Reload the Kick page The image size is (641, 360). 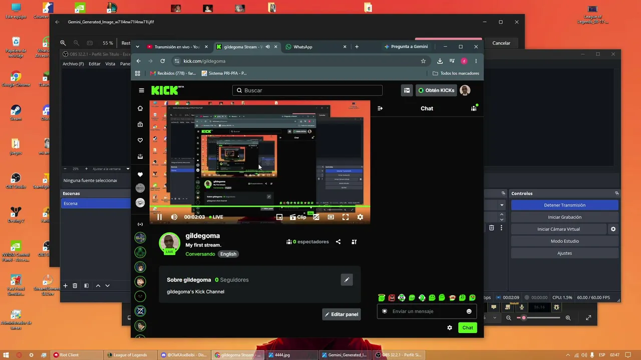[162, 61]
